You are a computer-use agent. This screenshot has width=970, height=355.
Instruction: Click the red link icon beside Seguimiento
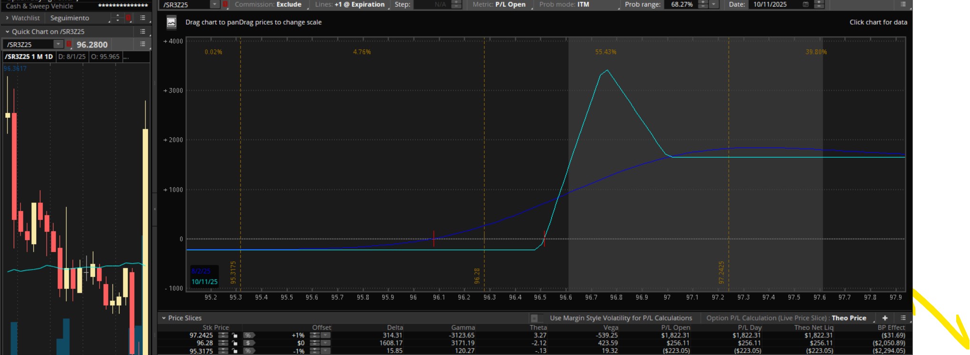click(128, 18)
